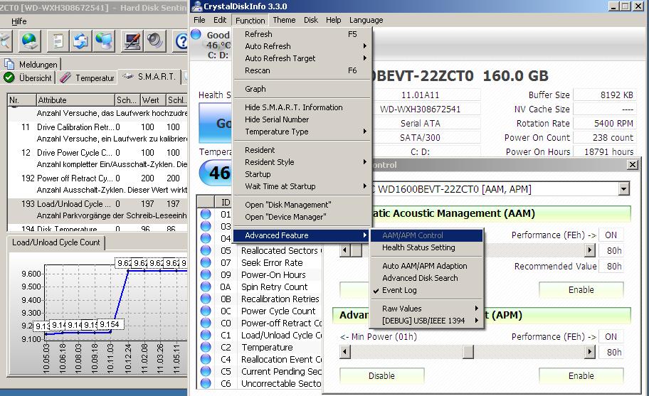Viewport: 649px width, 396px height.
Task: Expand the Auto Refresh submenu
Action: (x=302, y=46)
